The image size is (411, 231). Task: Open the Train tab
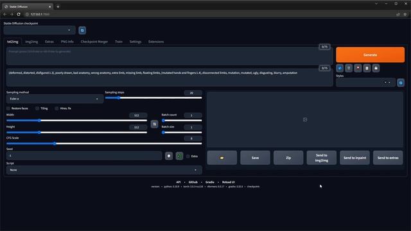click(118, 42)
